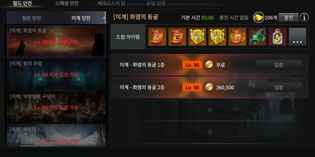Tap the first yellow gift box item
This screenshot has width=315, height=157.
(x=197, y=36)
